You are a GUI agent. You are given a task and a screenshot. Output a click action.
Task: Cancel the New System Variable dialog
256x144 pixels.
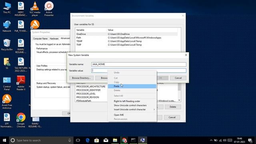tap(178, 78)
